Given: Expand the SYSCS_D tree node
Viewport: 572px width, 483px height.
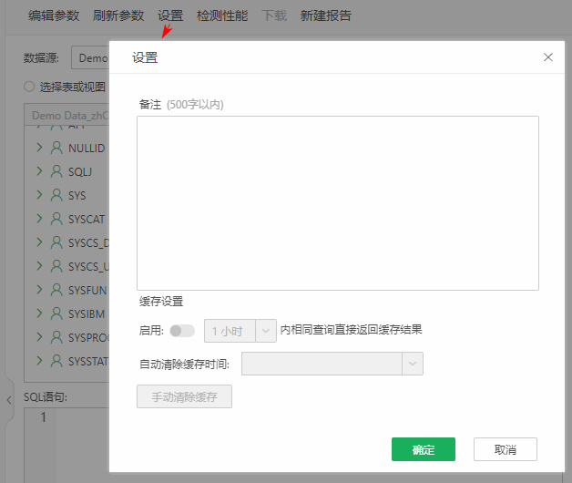Looking at the screenshot, I should 39,242.
